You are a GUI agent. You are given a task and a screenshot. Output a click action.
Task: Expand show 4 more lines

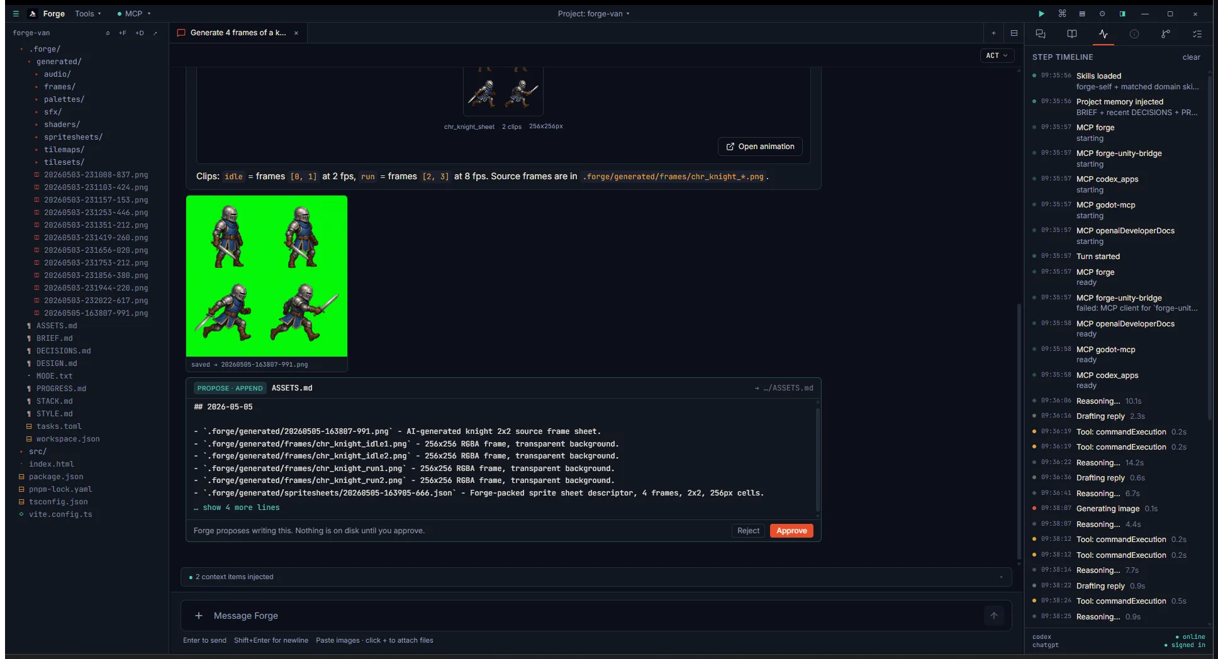point(241,507)
